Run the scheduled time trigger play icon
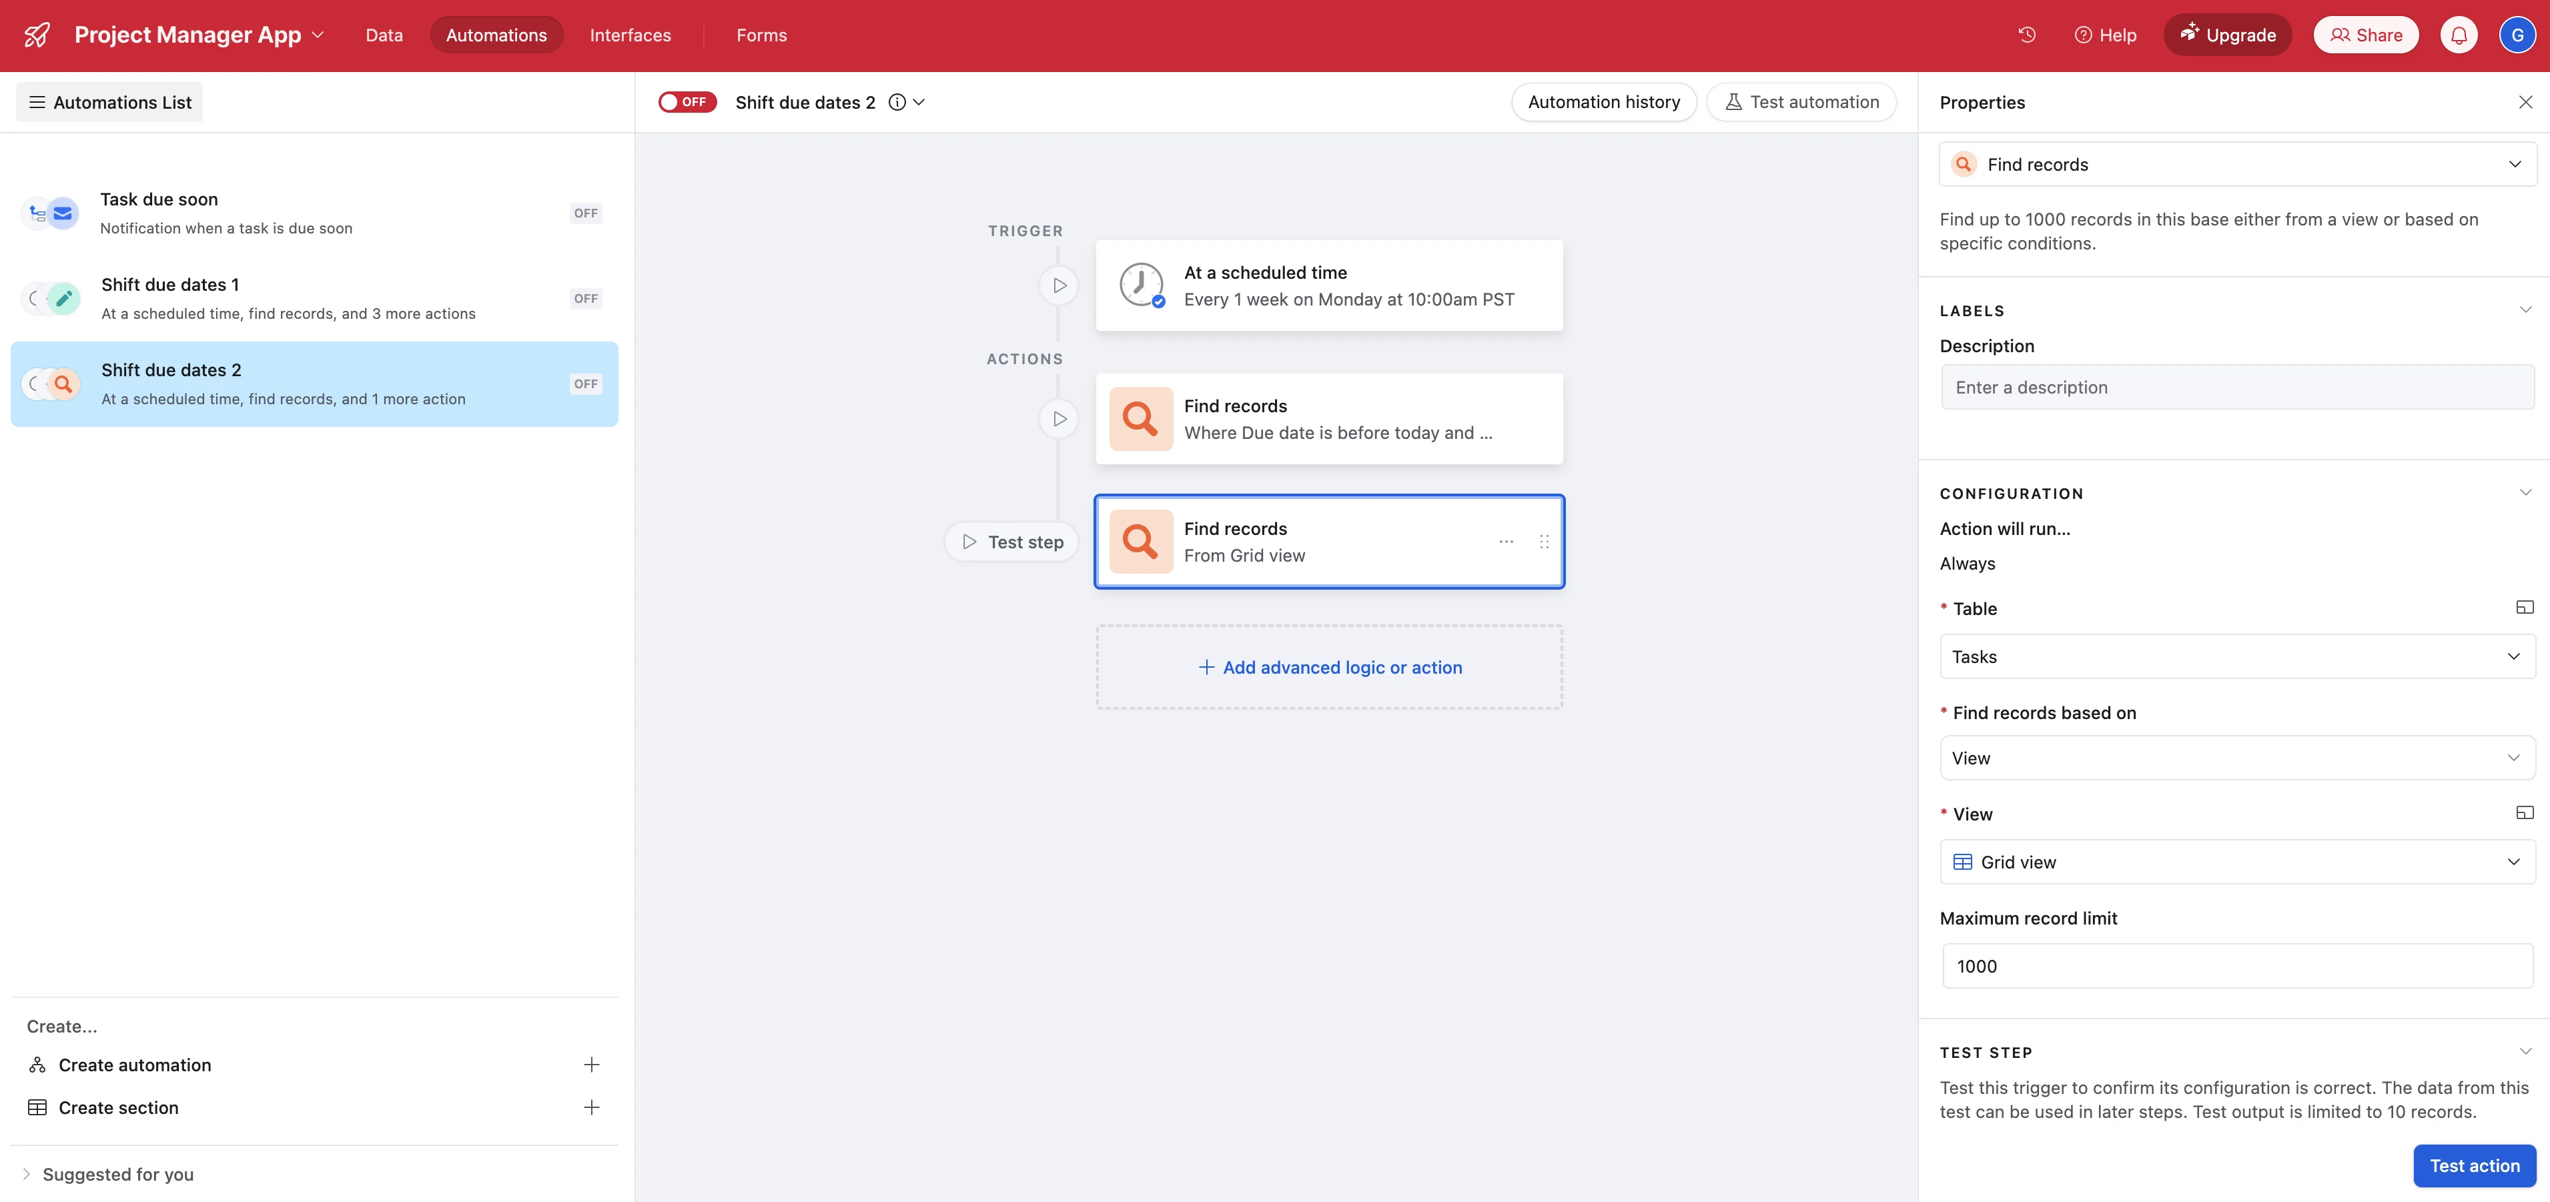The height and width of the screenshot is (1202, 2550). (1058, 285)
